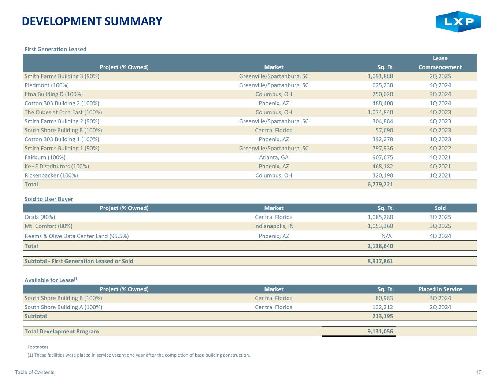Click the square footage value 468,182
The height and width of the screenshot is (387, 500).
click(382, 166)
